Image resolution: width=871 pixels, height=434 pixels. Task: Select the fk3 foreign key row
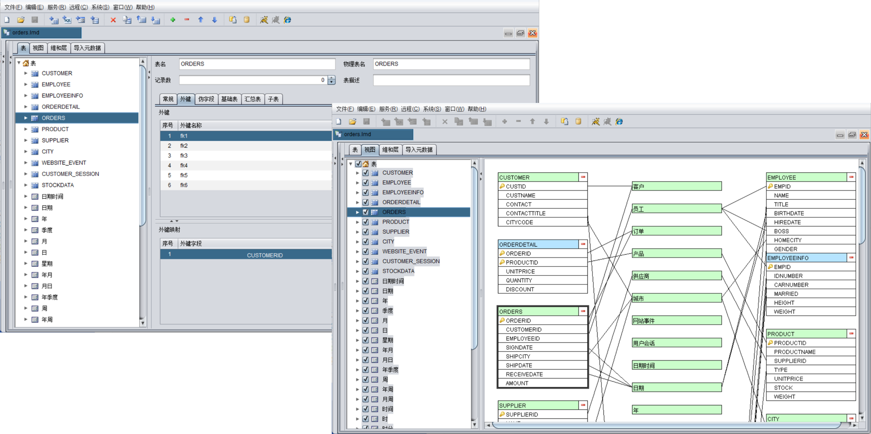click(246, 156)
